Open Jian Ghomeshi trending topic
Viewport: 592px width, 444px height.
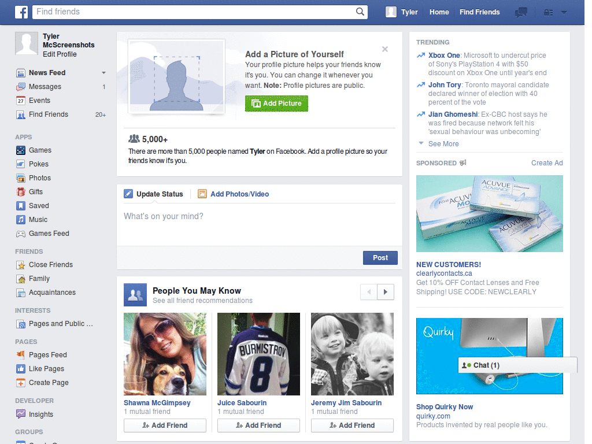pyautogui.click(x=453, y=114)
